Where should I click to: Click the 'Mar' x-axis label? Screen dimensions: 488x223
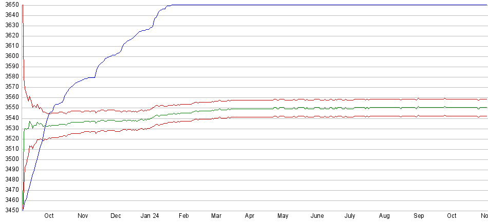pyautogui.click(x=216, y=216)
